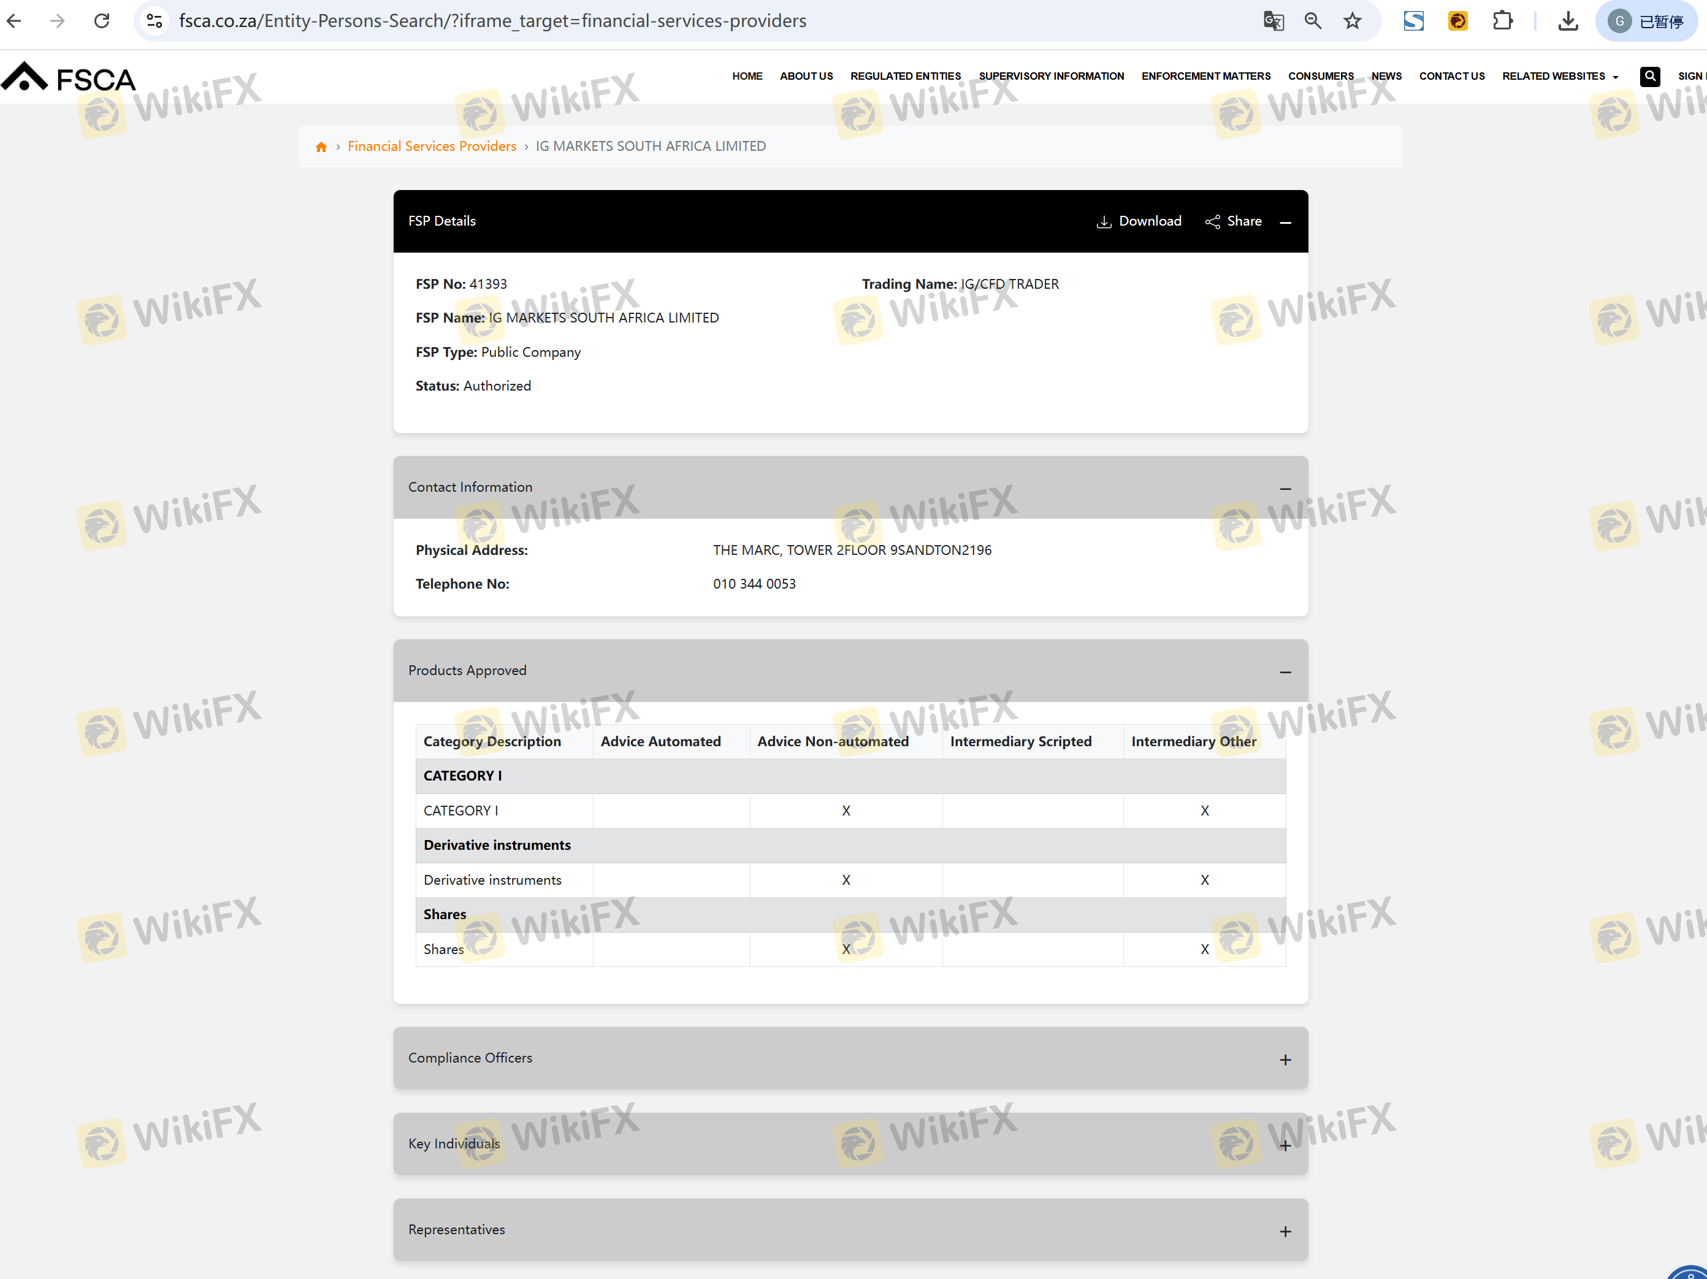Open the Regulated Entities menu
This screenshot has width=1707, height=1279.
tap(905, 75)
